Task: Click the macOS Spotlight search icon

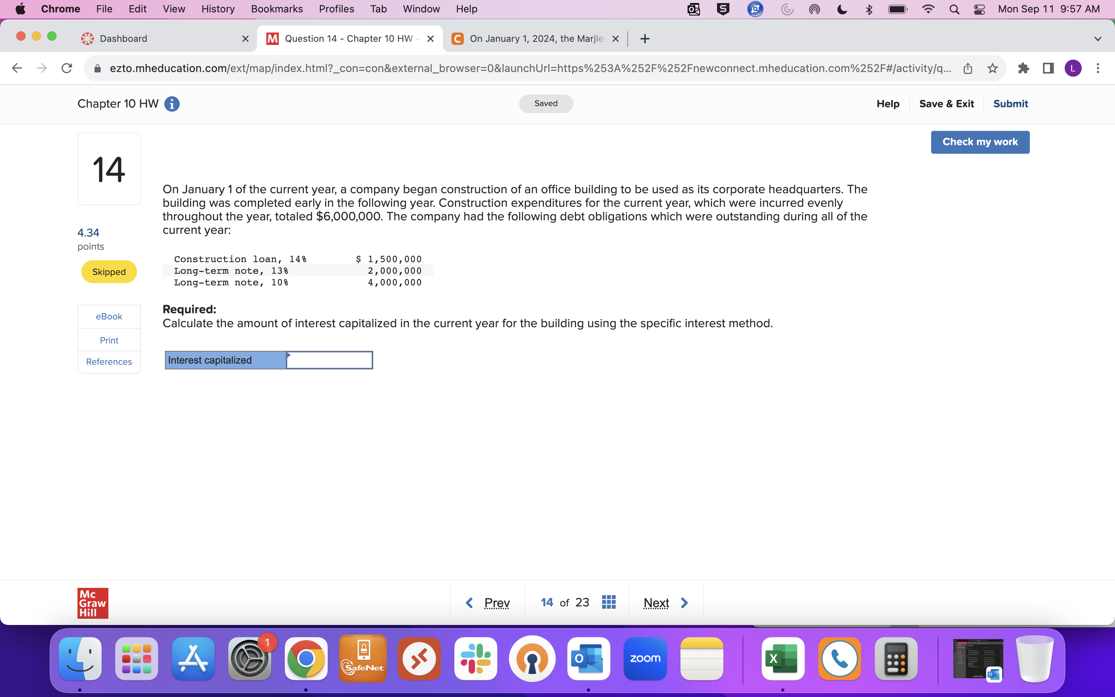Action: pyautogui.click(x=954, y=9)
